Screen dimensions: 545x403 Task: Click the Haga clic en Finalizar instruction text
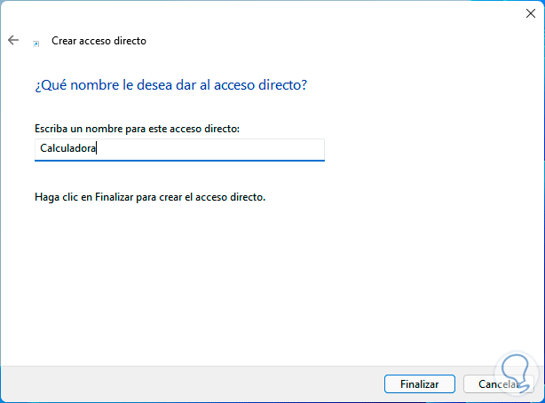148,197
